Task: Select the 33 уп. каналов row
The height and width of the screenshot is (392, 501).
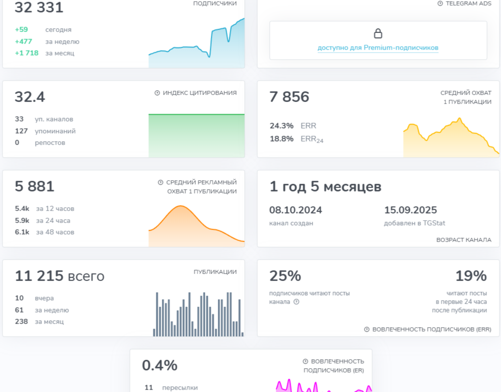Action: 44,119
